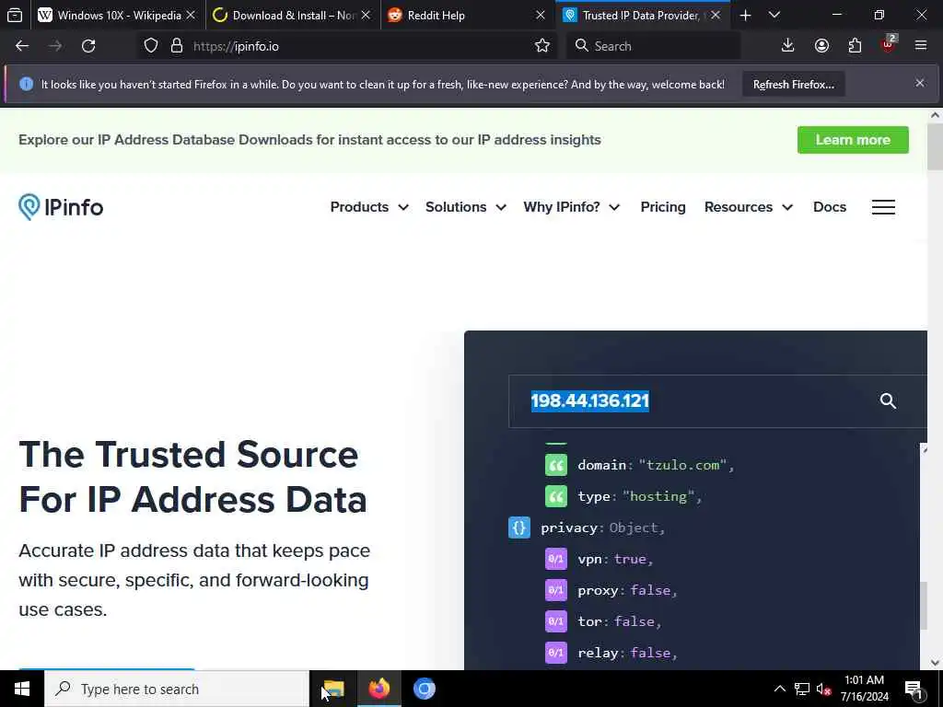This screenshot has width=943, height=707.
Task: Focus the Firefox Search box
Action: pyautogui.click(x=653, y=46)
